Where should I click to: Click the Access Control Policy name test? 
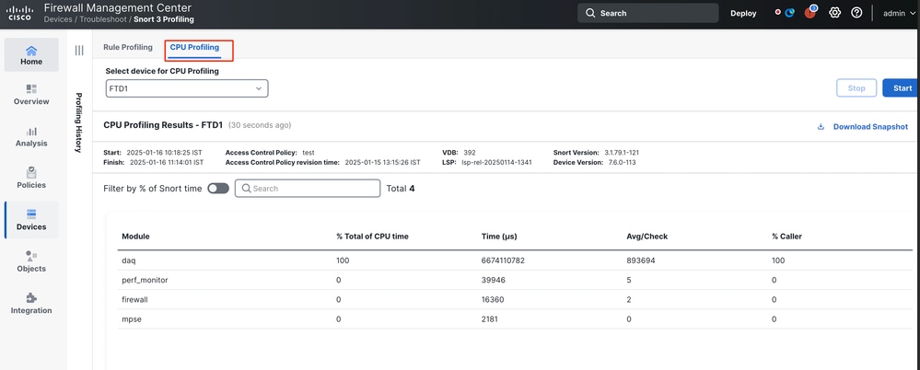coord(308,153)
